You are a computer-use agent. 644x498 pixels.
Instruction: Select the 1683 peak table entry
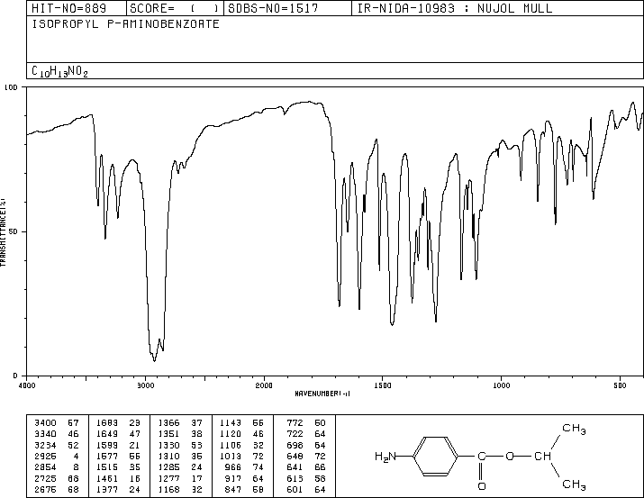118,423
